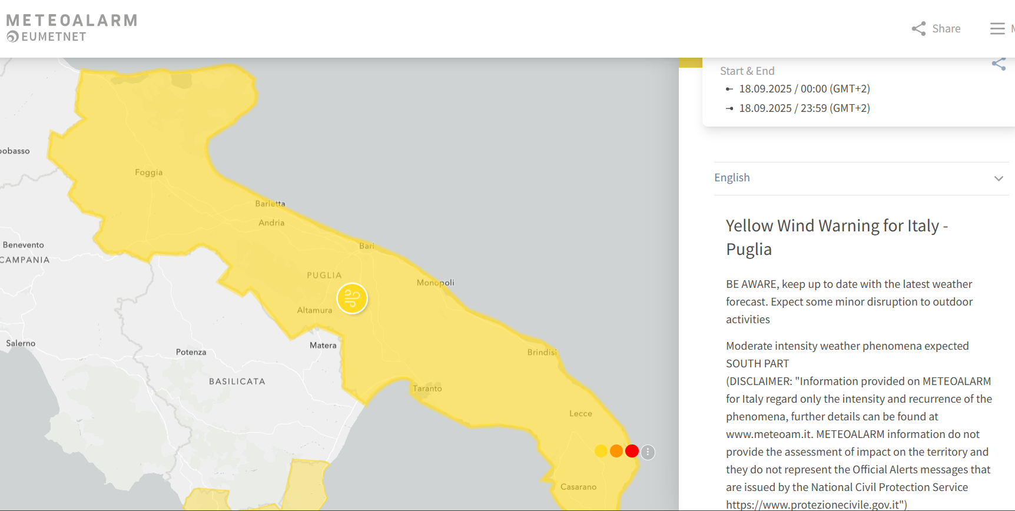1015x511 pixels.
Task: Click Foggia label on the map
Action: pyautogui.click(x=149, y=172)
